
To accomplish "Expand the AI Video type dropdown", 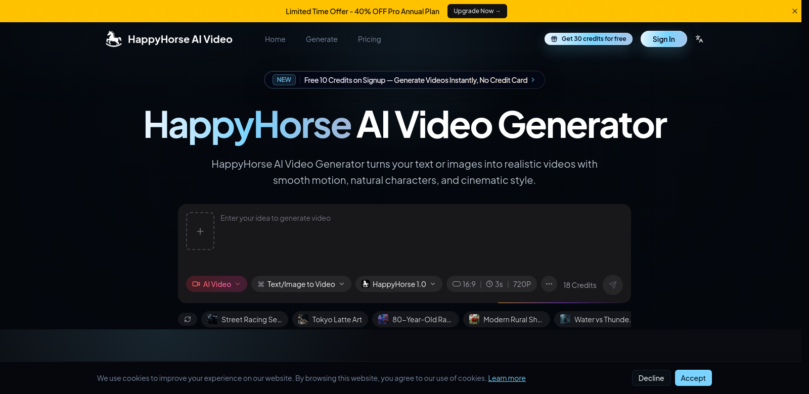I will point(216,284).
